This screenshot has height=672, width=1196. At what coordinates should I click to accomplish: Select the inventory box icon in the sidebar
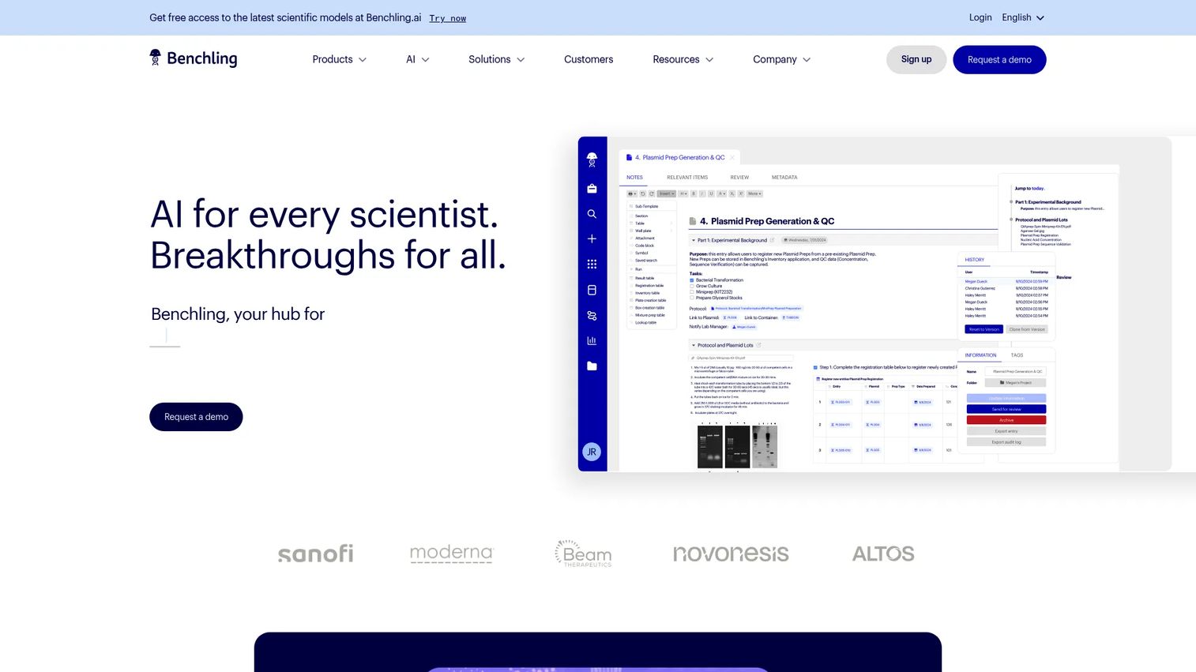click(x=592, y=290)
